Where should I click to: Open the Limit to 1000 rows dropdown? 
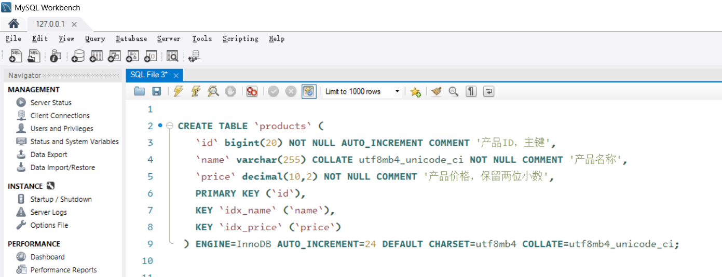[x=397, y=92]
